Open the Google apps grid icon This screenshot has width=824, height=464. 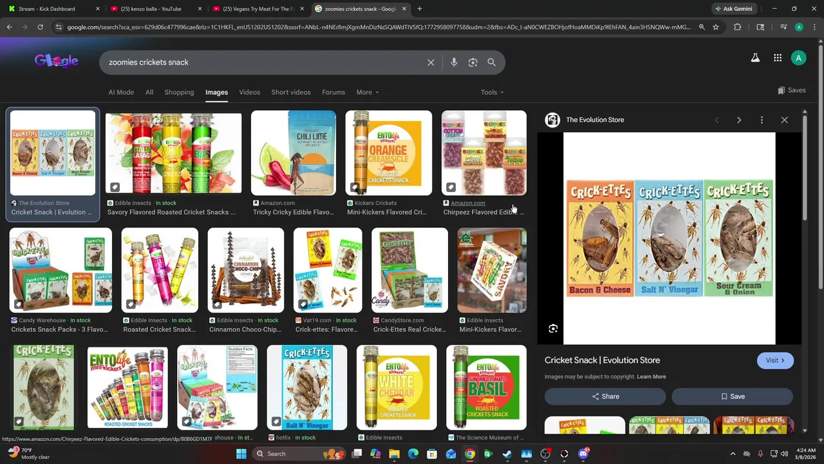pos(778,58)
